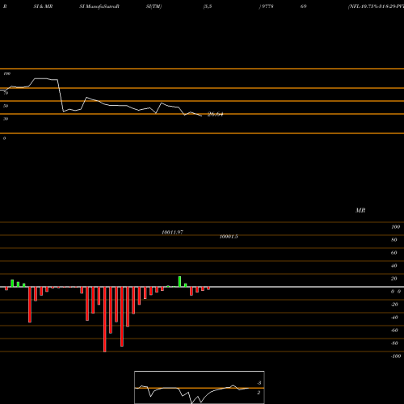Click the 20 label on MR axis

[394, 279]
